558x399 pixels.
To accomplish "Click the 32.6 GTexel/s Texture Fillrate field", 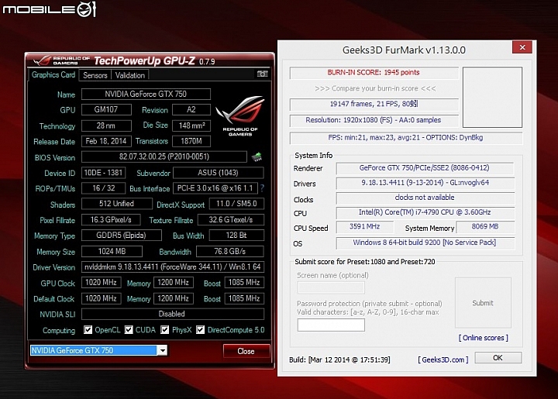I will [x=231, y=220].
